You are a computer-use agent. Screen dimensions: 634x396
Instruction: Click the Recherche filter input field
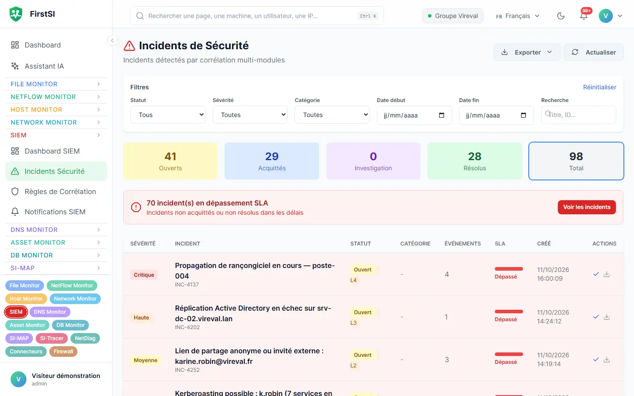[579, 115]
